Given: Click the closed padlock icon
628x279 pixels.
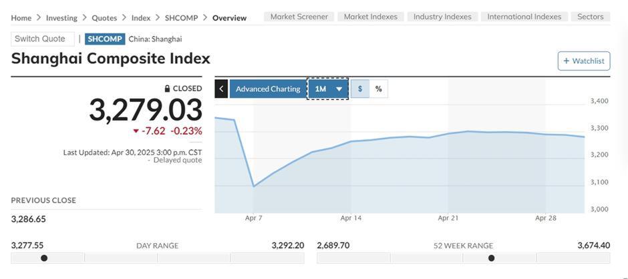Looking at the screenshot, I should coord(168,89).
